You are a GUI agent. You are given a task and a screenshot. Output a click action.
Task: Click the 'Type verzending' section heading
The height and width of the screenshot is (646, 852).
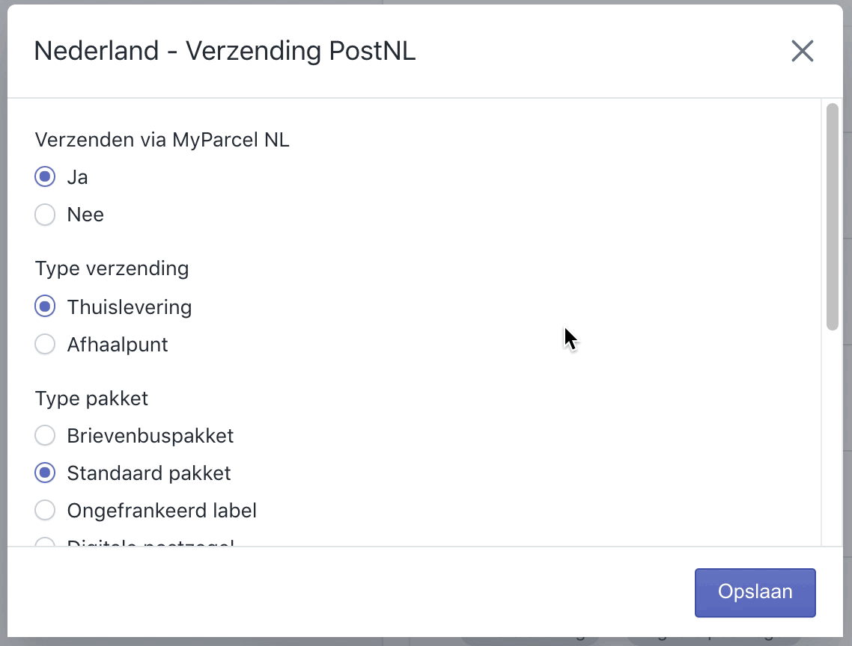pyautogui.click(x=112, y=268)
